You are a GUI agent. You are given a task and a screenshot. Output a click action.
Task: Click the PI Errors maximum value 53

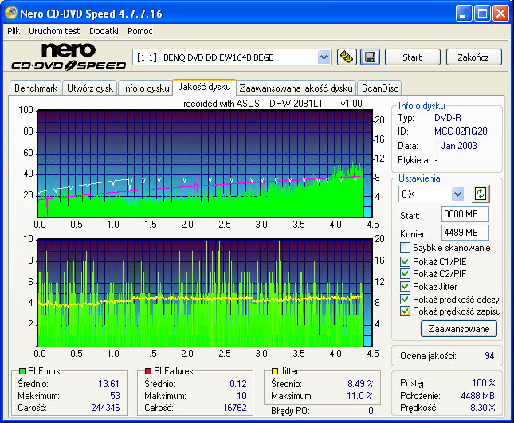(x=115, y=396)
